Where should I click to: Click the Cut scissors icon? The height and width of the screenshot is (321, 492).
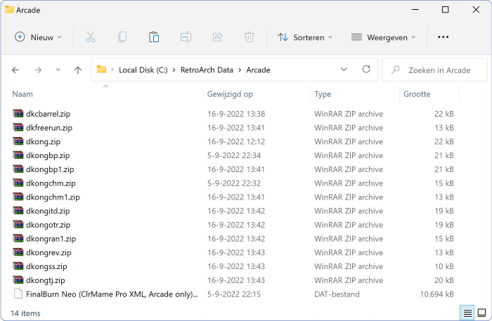coord(91,37)
